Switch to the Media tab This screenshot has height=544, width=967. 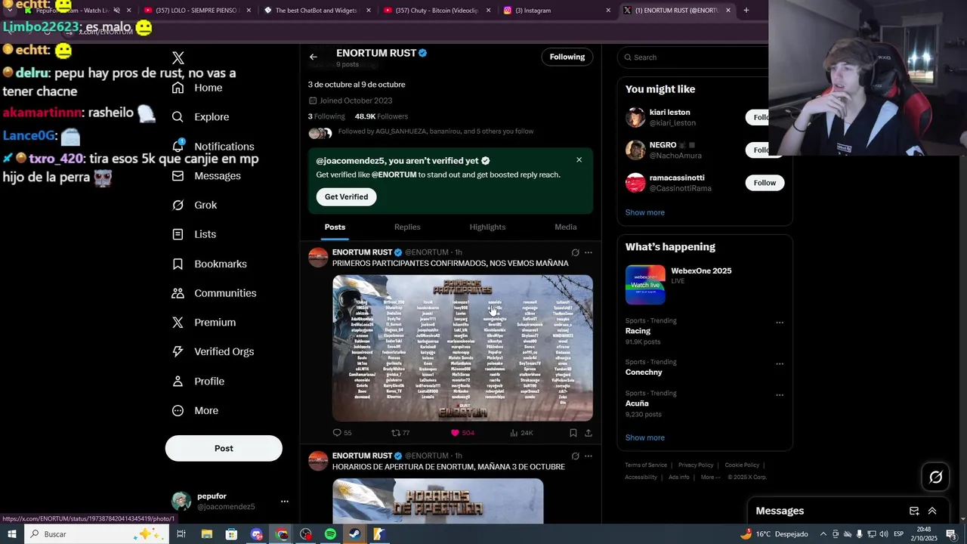[566, 227]
